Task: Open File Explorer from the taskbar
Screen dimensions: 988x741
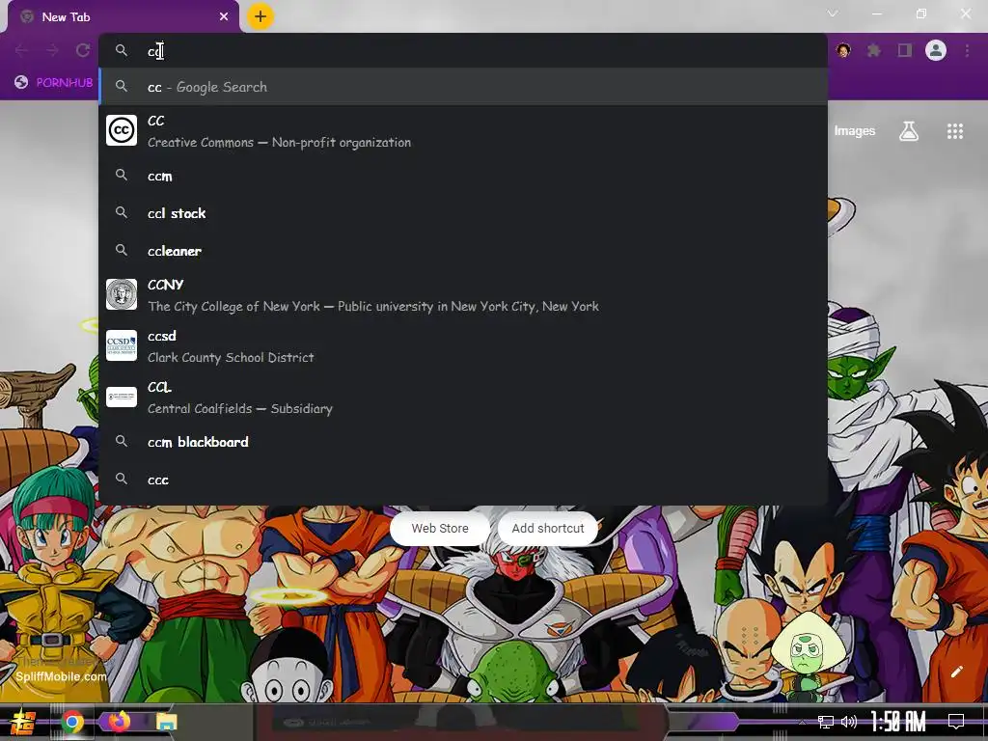Action: pyautogui.click(x=167, y=722)
